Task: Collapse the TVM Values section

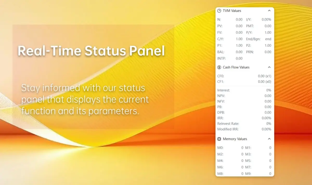Action: click(x=269, y=11)
